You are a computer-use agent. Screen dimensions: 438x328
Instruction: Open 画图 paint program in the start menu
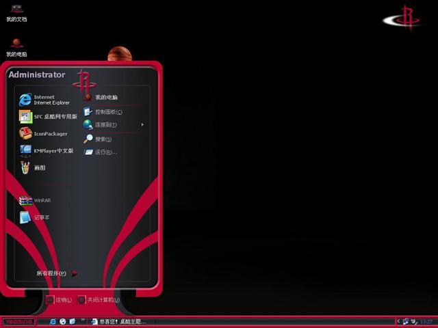point(32,167)
